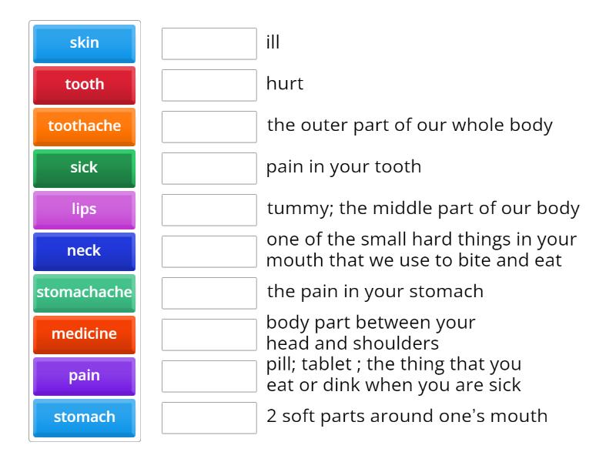This screenshot has height=462, width=616.
Task: Select the orange 'toothache' tile
Action: 83,126
